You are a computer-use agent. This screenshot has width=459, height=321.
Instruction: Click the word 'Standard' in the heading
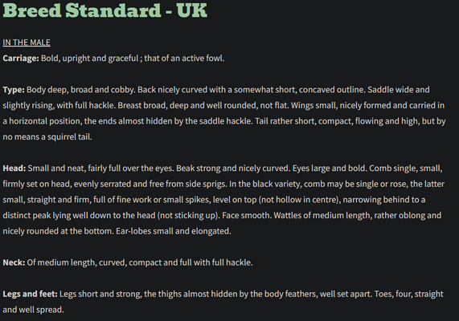pos(113,10)
